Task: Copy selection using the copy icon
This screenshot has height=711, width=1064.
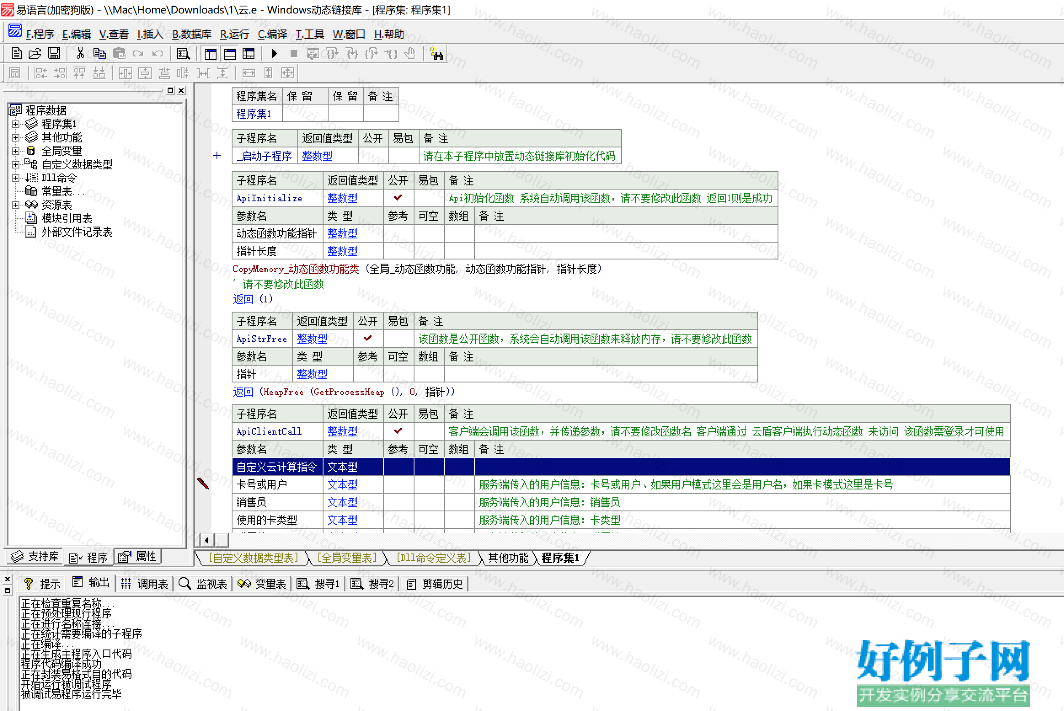Action: 99,53
